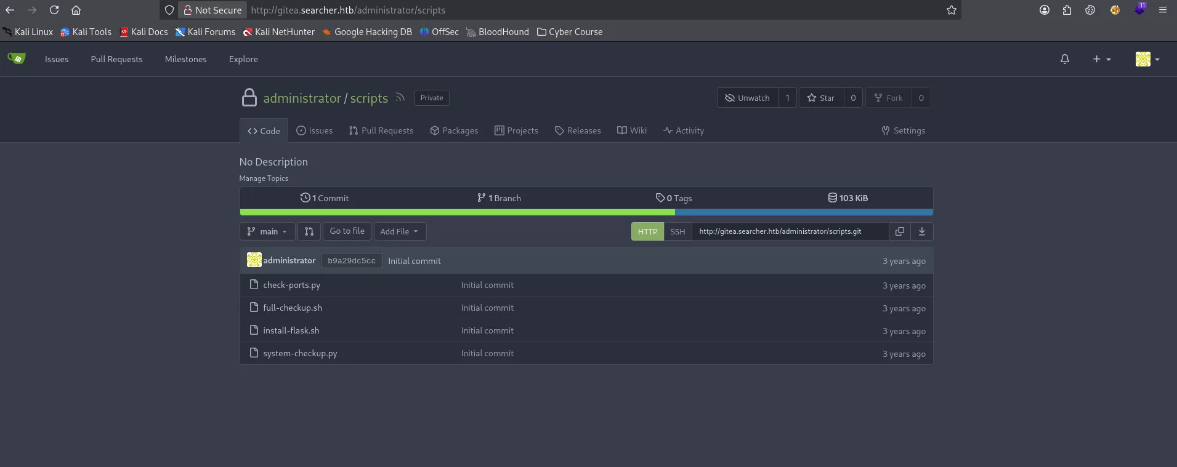Screen dimensions: 1177x467
Task: Open Pull Requests in the top navigation
Action: [x=116, y=59]
